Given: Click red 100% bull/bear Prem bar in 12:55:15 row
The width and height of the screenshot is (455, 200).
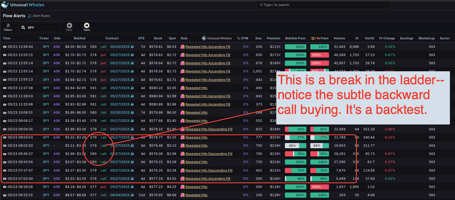Looking at the screenshot, I should coord(320,55).
